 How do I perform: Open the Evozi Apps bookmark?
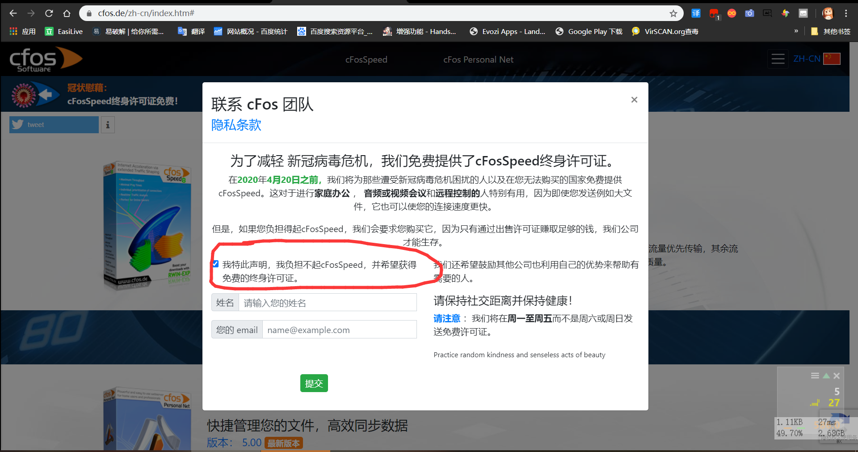tap(507, 31)
